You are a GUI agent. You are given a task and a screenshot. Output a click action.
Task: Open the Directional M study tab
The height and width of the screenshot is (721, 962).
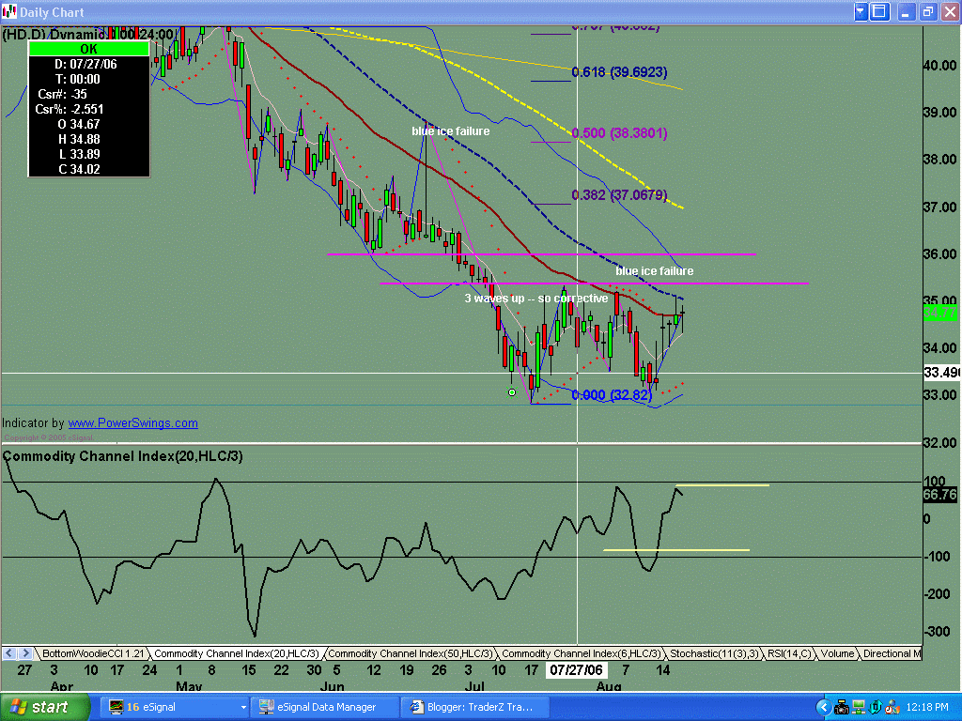click(891, 653)
